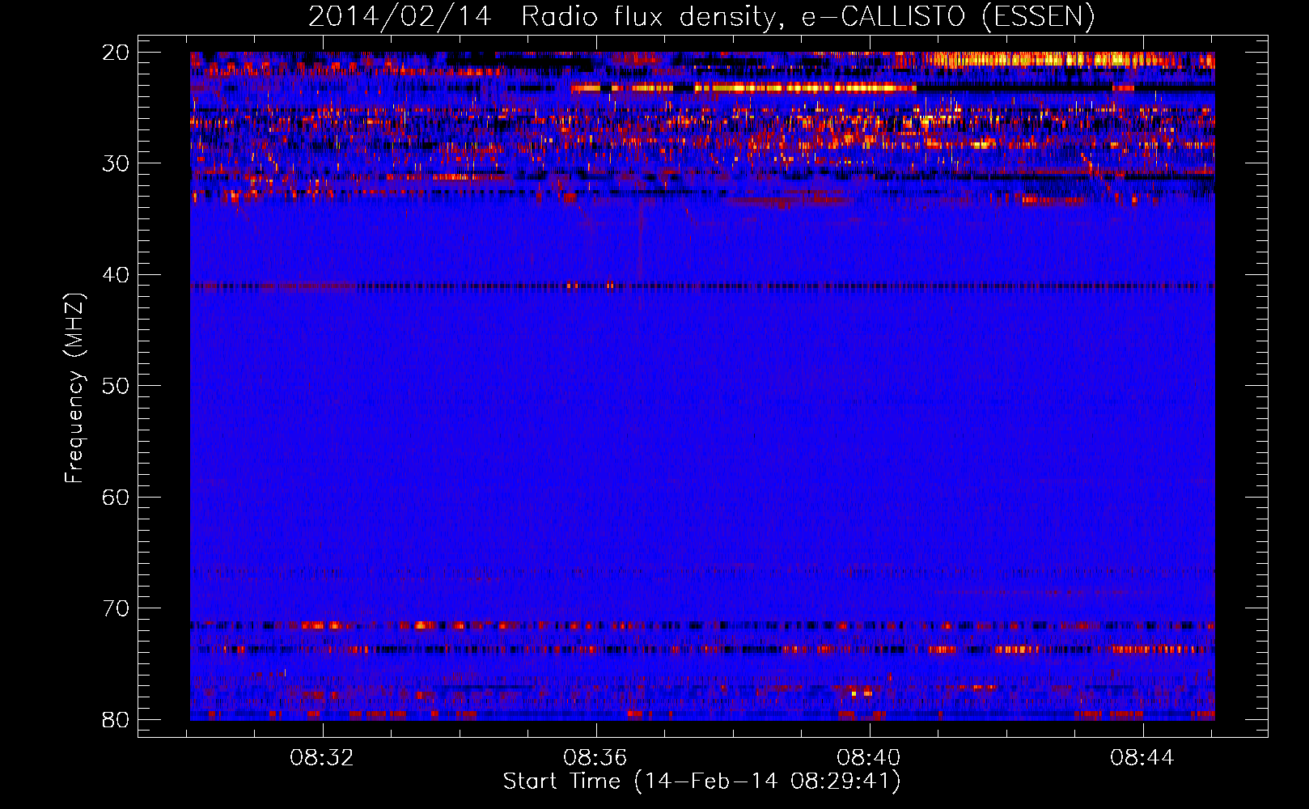Click the 08:32 time axis label
This screenshot has height=809, width=1309.
click(x=323, y=758)
